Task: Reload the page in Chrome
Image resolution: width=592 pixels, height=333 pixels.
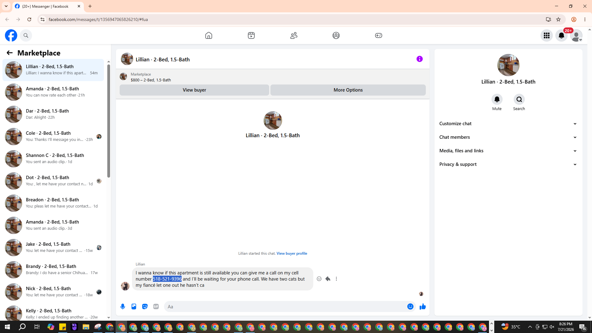Action: [x=29, y=19]
